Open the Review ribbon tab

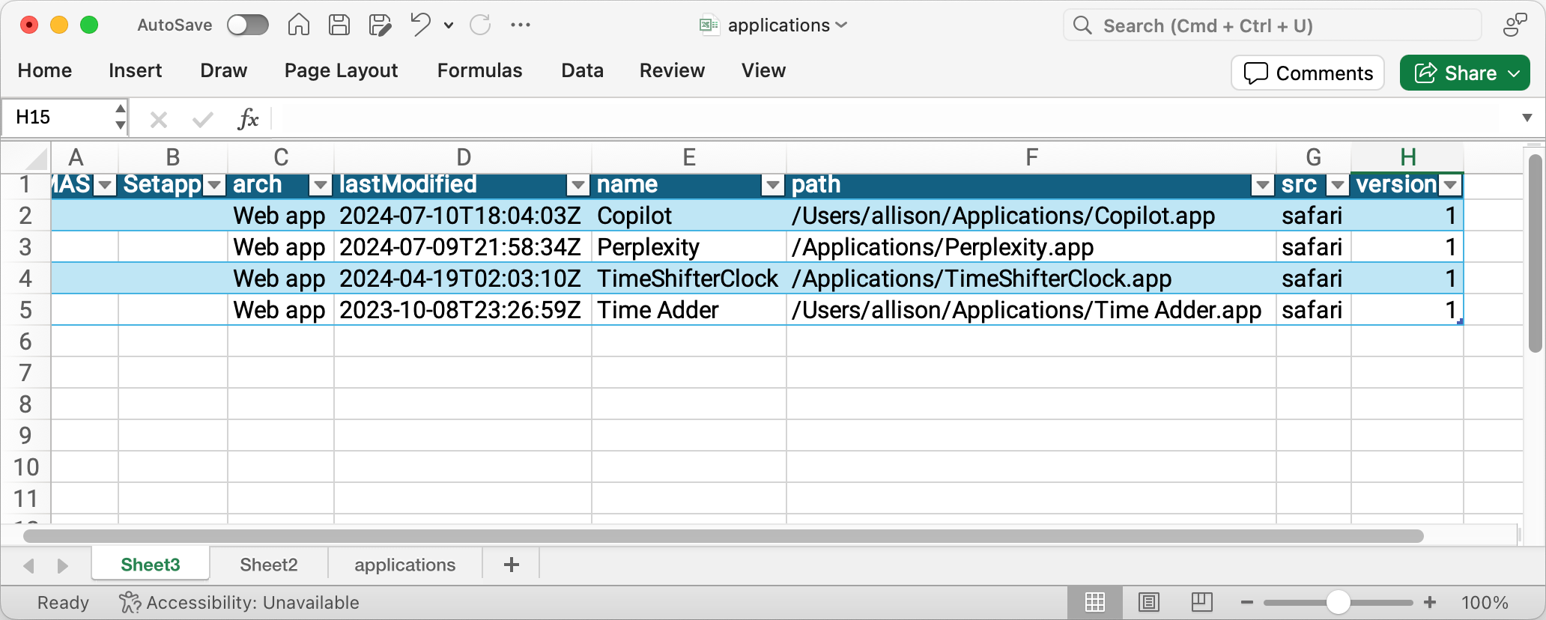[672, 70]
